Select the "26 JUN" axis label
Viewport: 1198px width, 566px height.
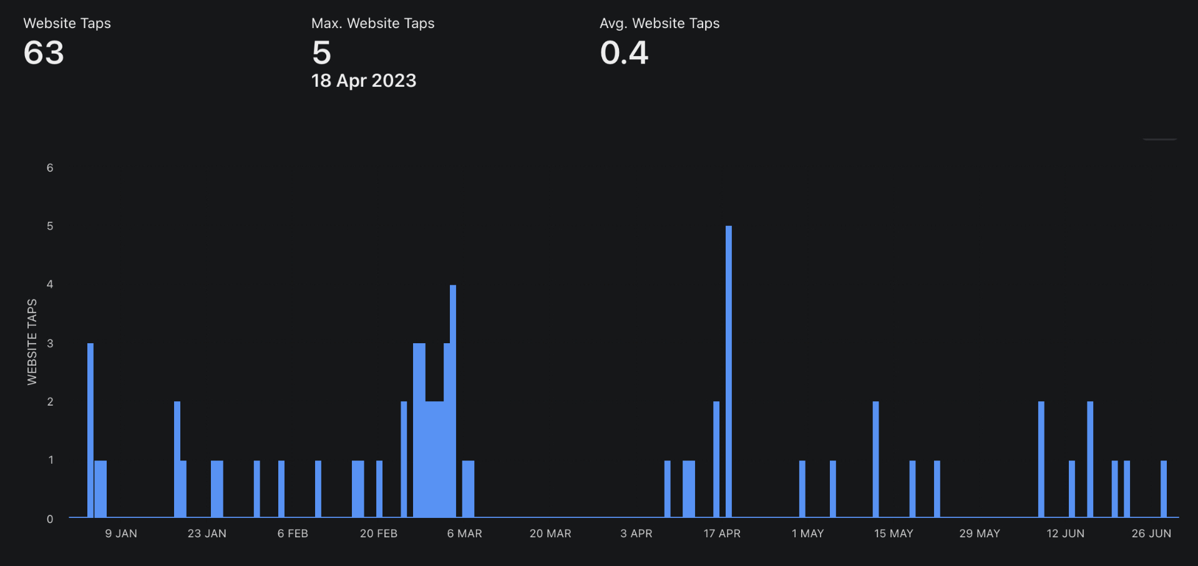point(1151,534)
